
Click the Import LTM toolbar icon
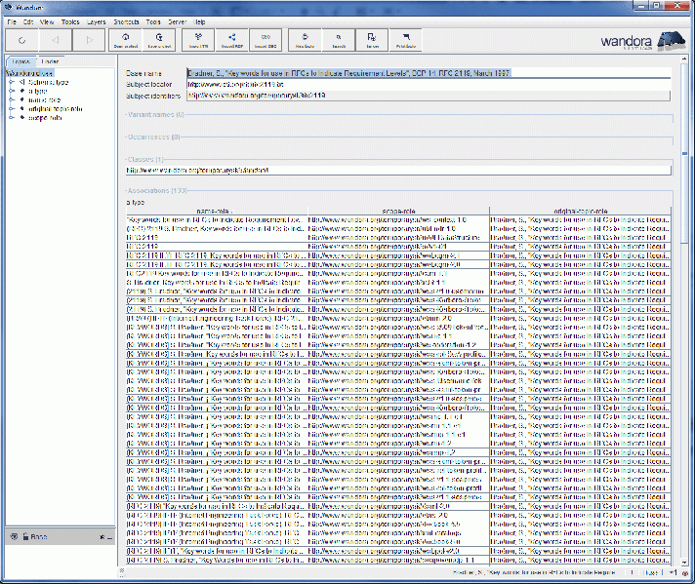pyautogui.click(x=198, y=41)
